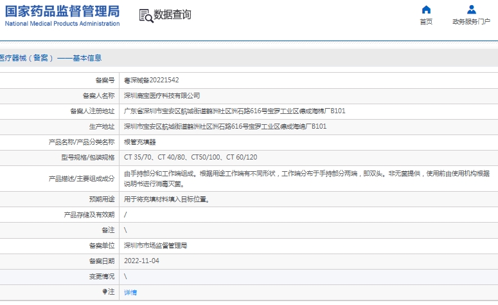Open the 政务服务门户 user icon

[x=471, y=10]
